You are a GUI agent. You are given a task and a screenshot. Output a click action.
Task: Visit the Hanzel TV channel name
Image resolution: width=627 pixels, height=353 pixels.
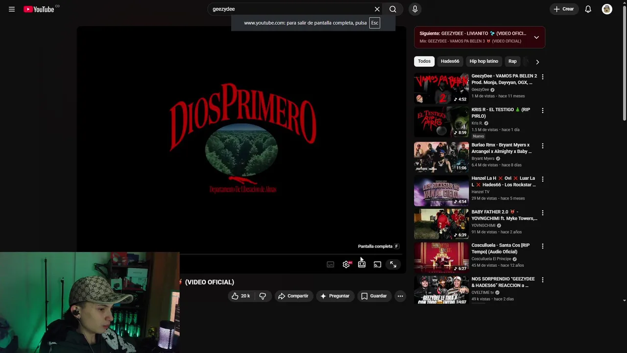click(x=481, y=192)
